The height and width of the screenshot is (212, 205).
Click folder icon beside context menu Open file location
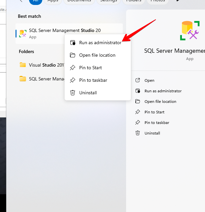coord(73,55)
